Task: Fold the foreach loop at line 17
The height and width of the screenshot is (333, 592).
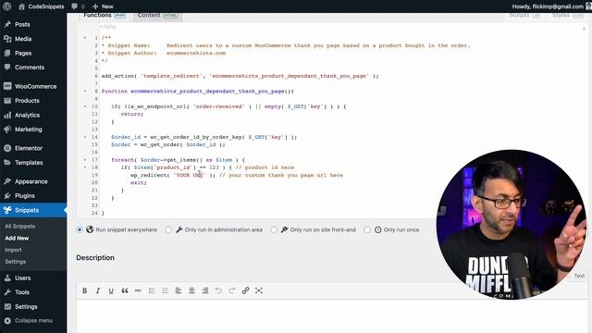Action: pos(85,160)
